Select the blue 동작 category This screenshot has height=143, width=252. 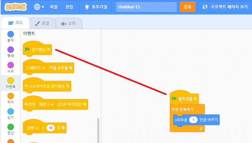11,36
